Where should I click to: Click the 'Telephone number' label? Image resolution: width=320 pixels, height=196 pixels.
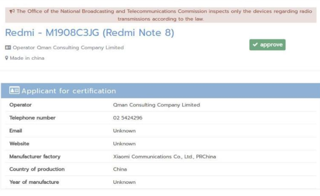pos(33,118)
